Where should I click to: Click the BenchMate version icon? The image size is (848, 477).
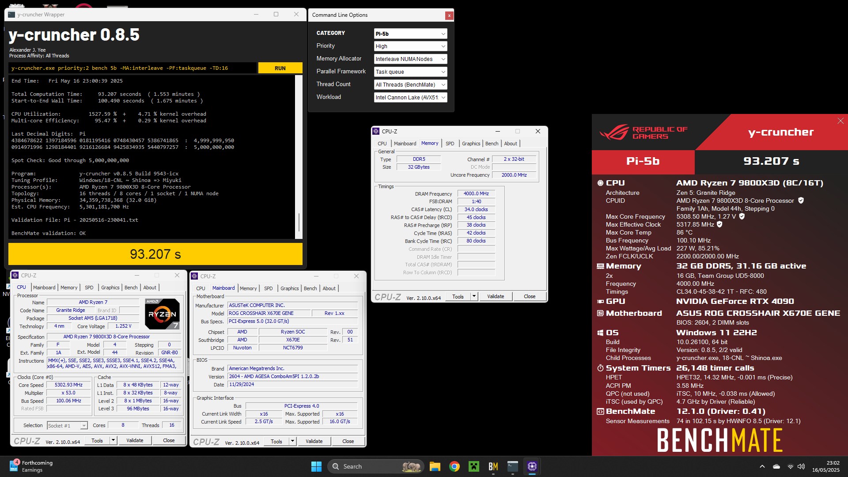click(600, 411)
